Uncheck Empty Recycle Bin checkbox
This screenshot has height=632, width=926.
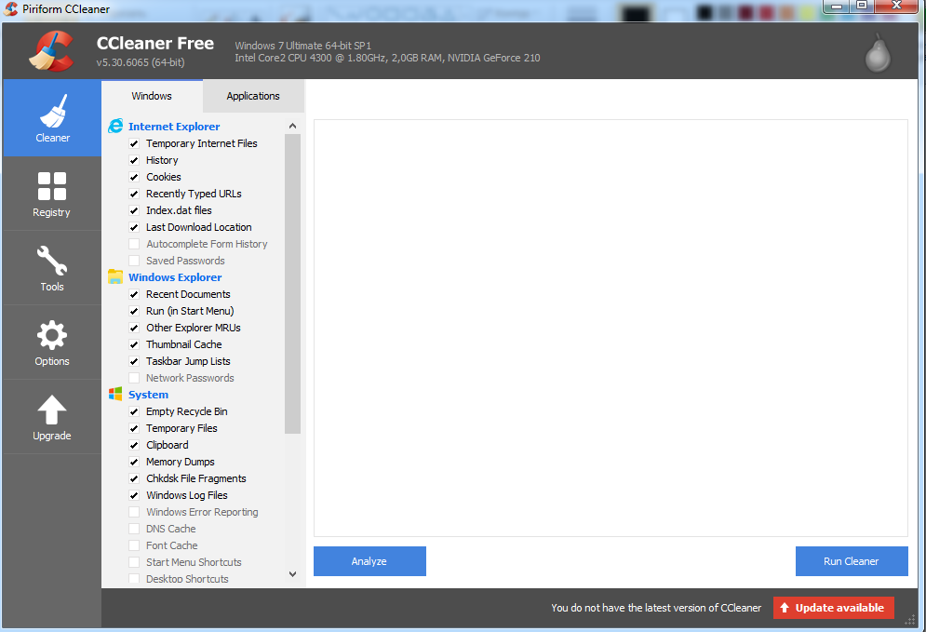(134, 411)
